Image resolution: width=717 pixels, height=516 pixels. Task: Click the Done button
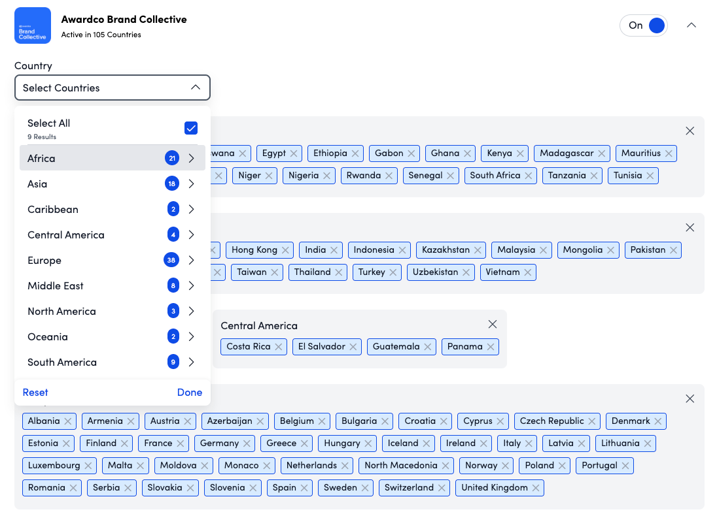pyautogui.click(x=190, y=393)
